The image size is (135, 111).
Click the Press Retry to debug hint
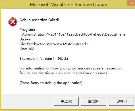[51, 83]
